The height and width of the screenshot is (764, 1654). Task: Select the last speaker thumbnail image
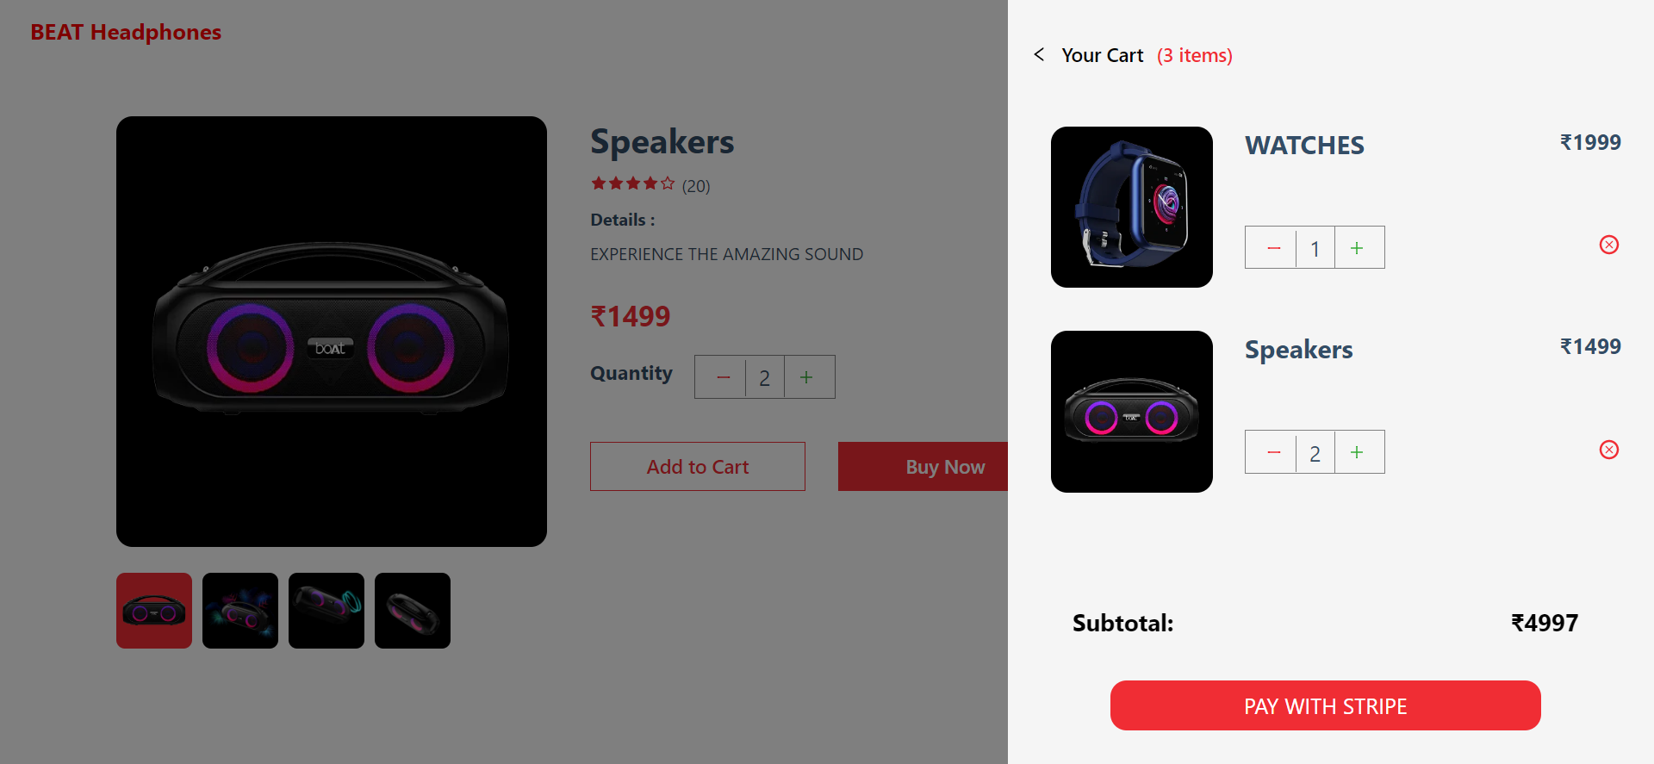412,610
